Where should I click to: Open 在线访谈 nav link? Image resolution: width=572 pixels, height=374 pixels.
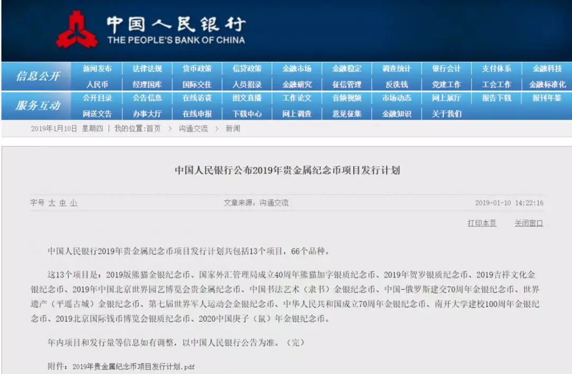[x=197, y=98]
